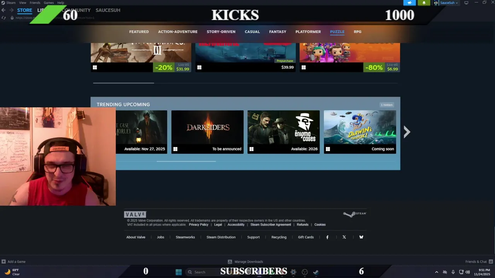Select the ACTION-ADVENTURE category tab
This screenshot has height=278, width=495.
coord(178,32)
